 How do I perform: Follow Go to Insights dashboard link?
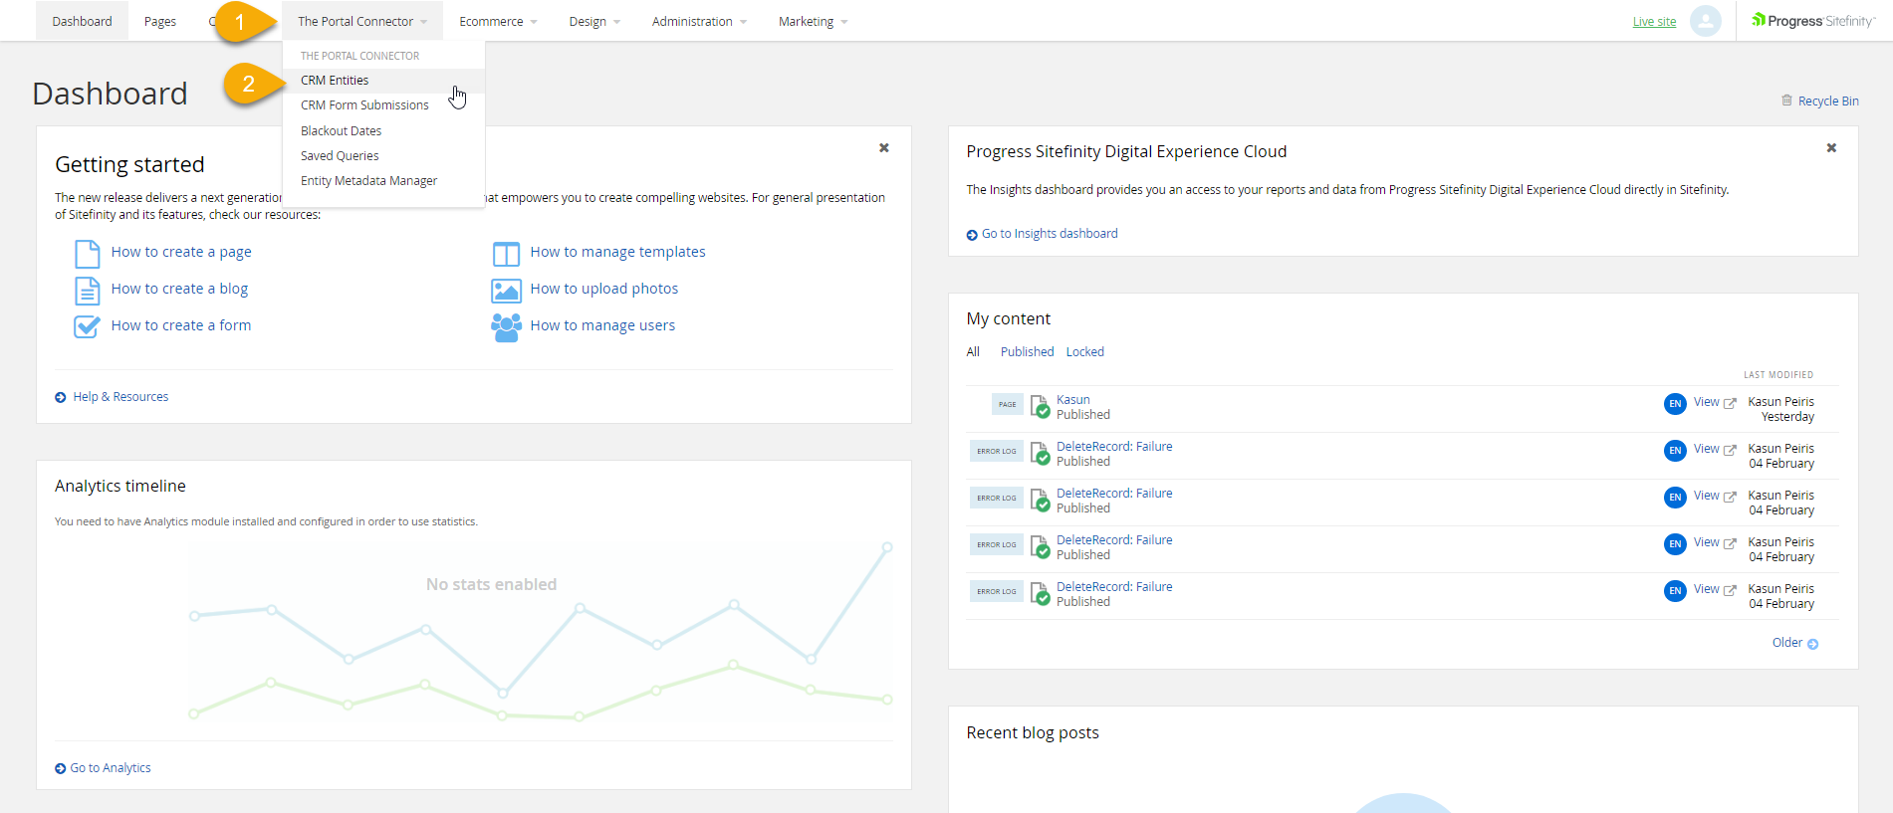click(1050, 234)
